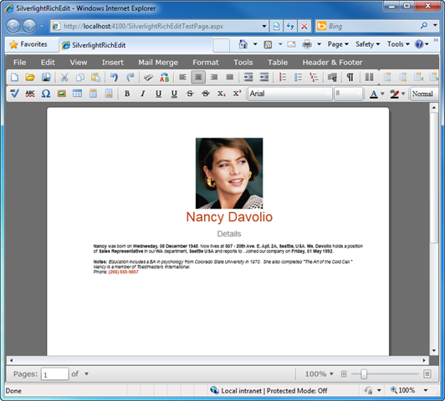Open the File menu
This screenshot has height=401, width=445.
click(19, 63)
